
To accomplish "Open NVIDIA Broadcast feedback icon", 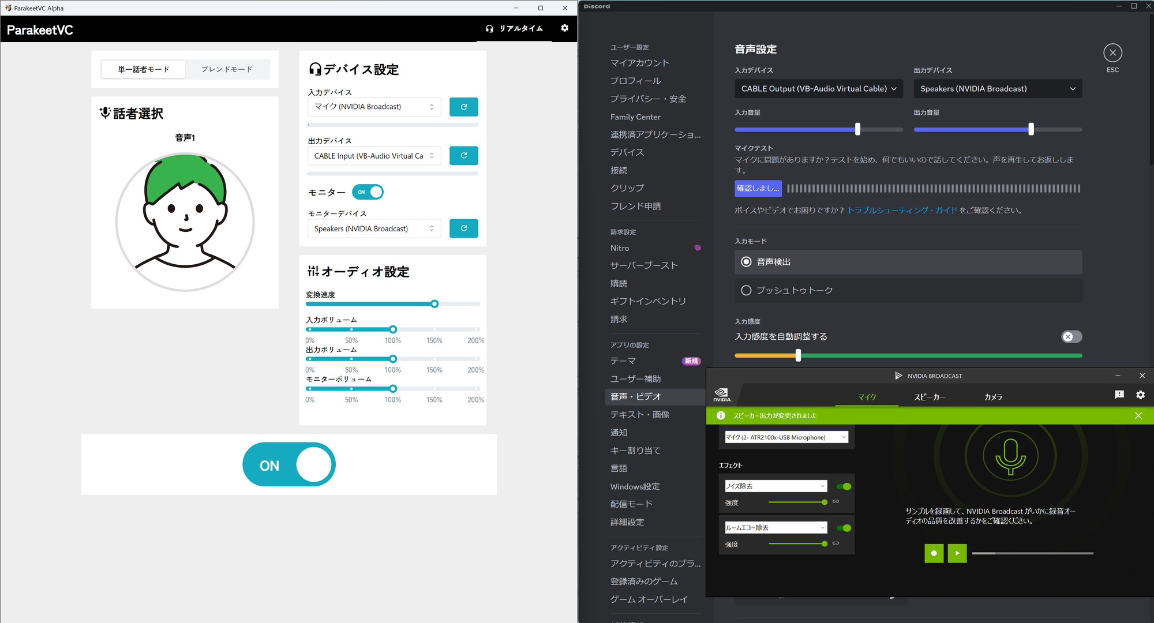I will pos(1119,395).
